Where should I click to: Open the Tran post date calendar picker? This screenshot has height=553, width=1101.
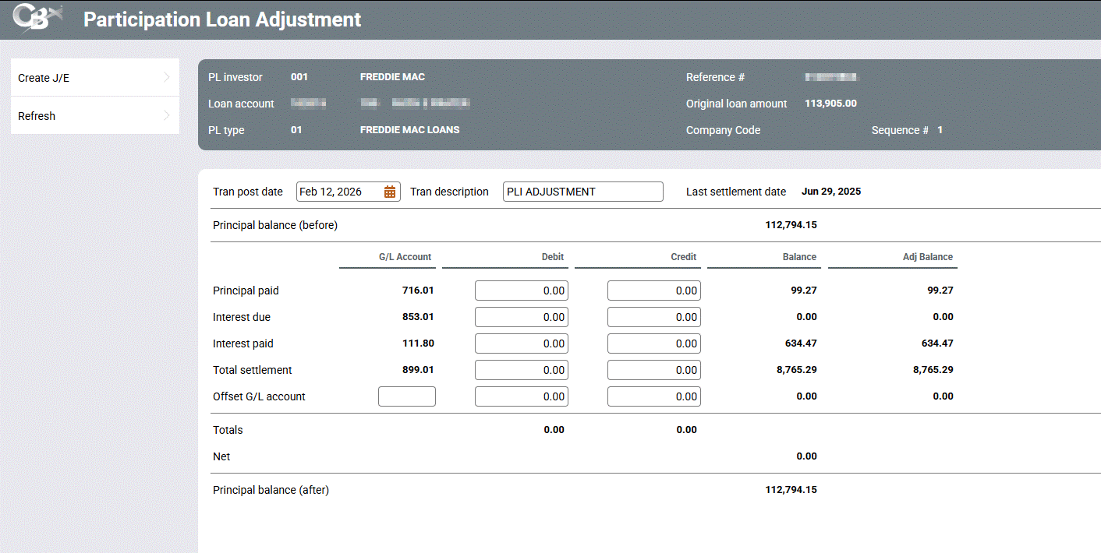tap(390, 192)
